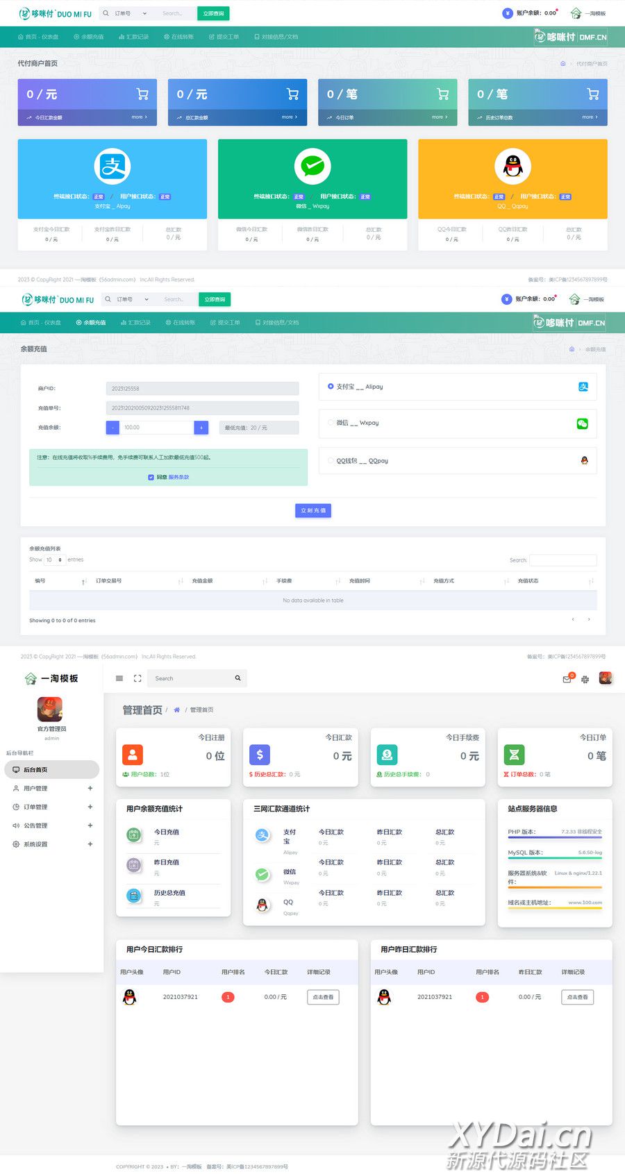The image size is (625, 1174).
Task: Click the WeChat Pay logo on green card
Action: [312, 167]
